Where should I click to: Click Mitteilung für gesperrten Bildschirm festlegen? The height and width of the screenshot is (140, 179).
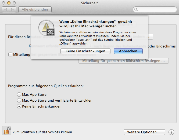coord(124,61)
